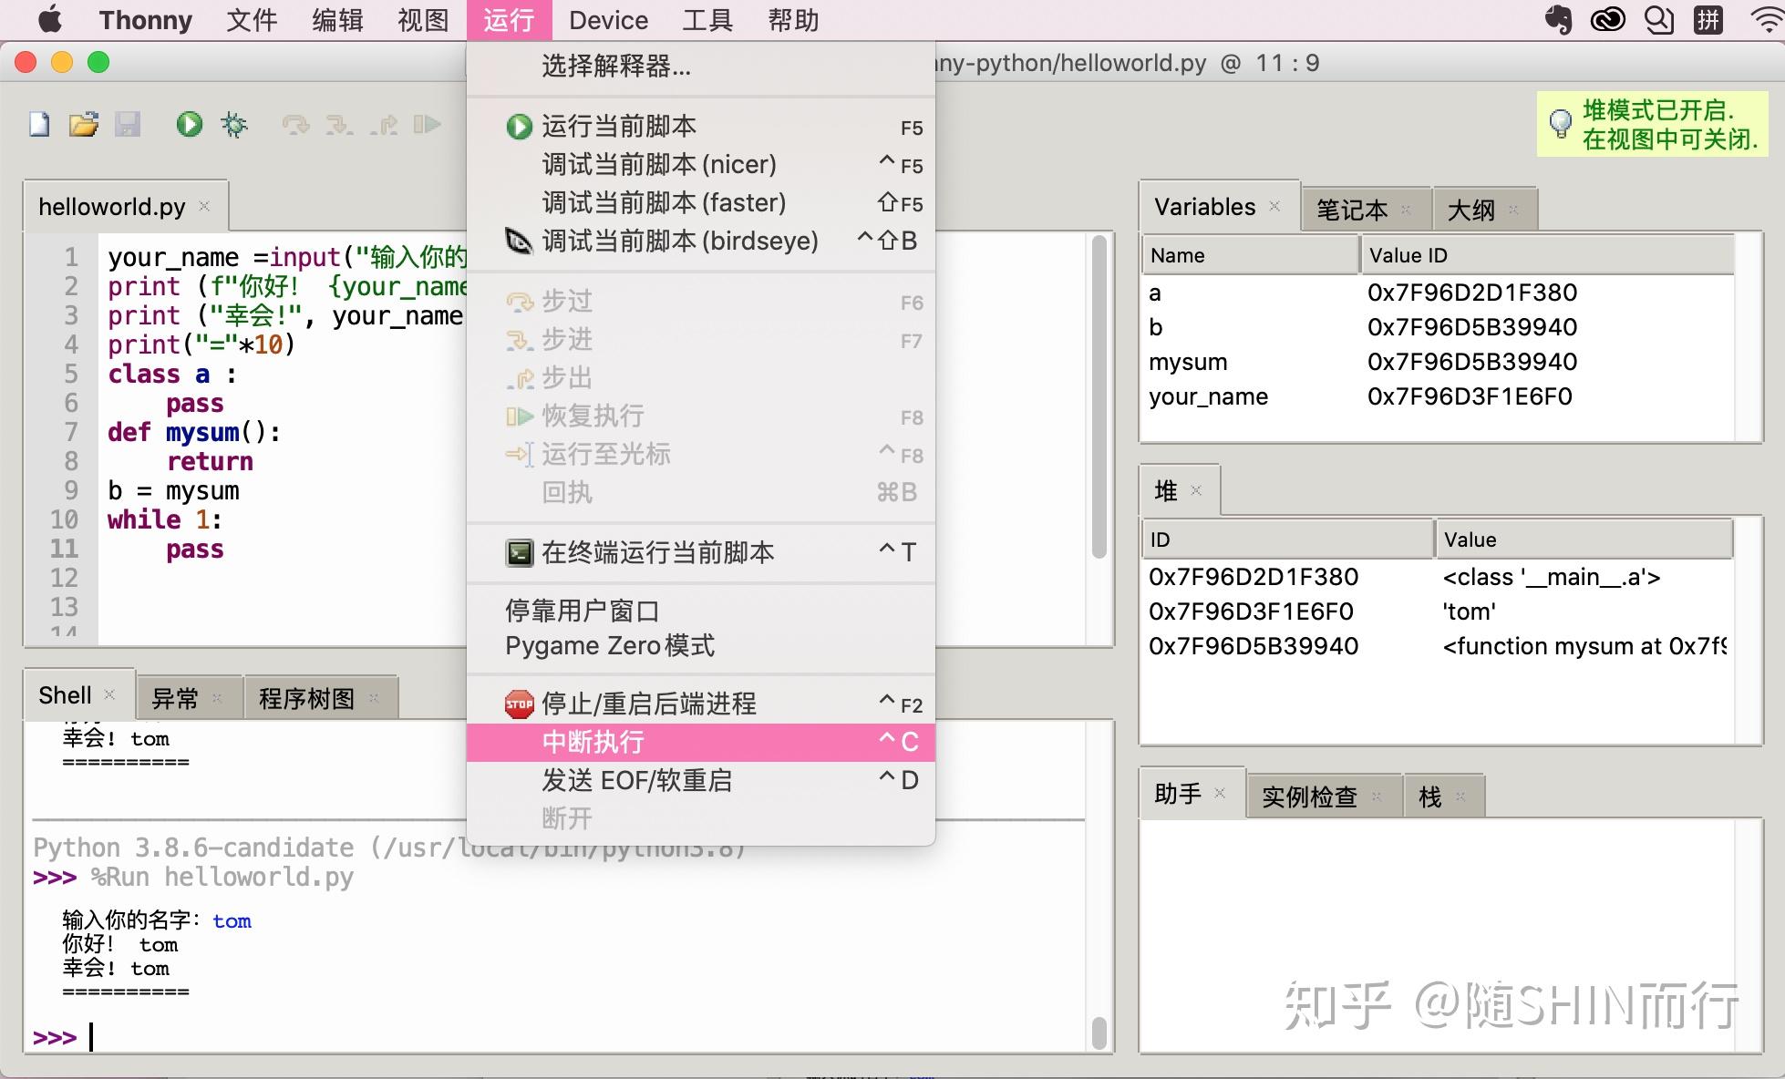
Task: Open the 视图 menu in the menu bar
Action: point(422,20)
